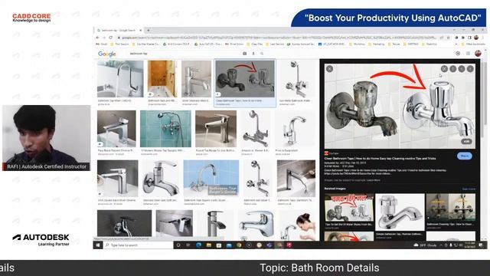Open related image with Hindi red text
Screen dimensions: 490x276
pos(349,208)
